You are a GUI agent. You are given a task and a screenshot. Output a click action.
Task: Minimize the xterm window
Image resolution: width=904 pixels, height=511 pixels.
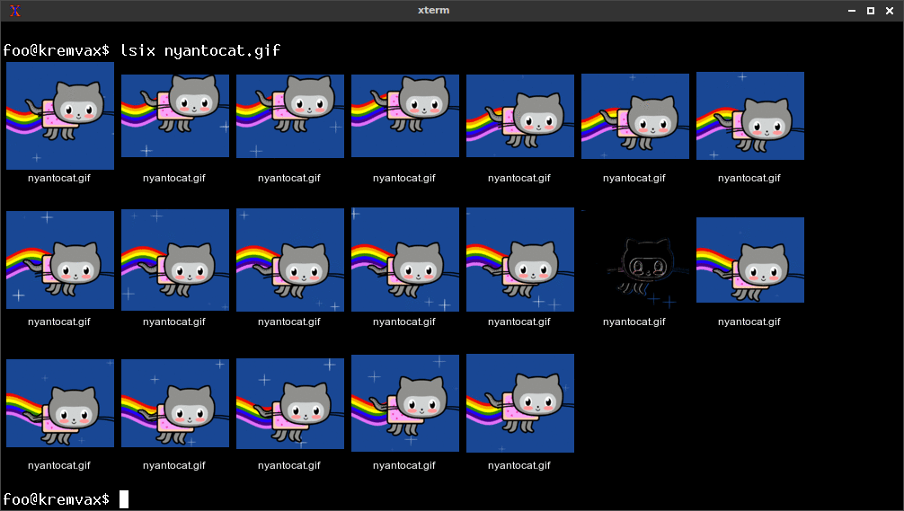(852, 11)
